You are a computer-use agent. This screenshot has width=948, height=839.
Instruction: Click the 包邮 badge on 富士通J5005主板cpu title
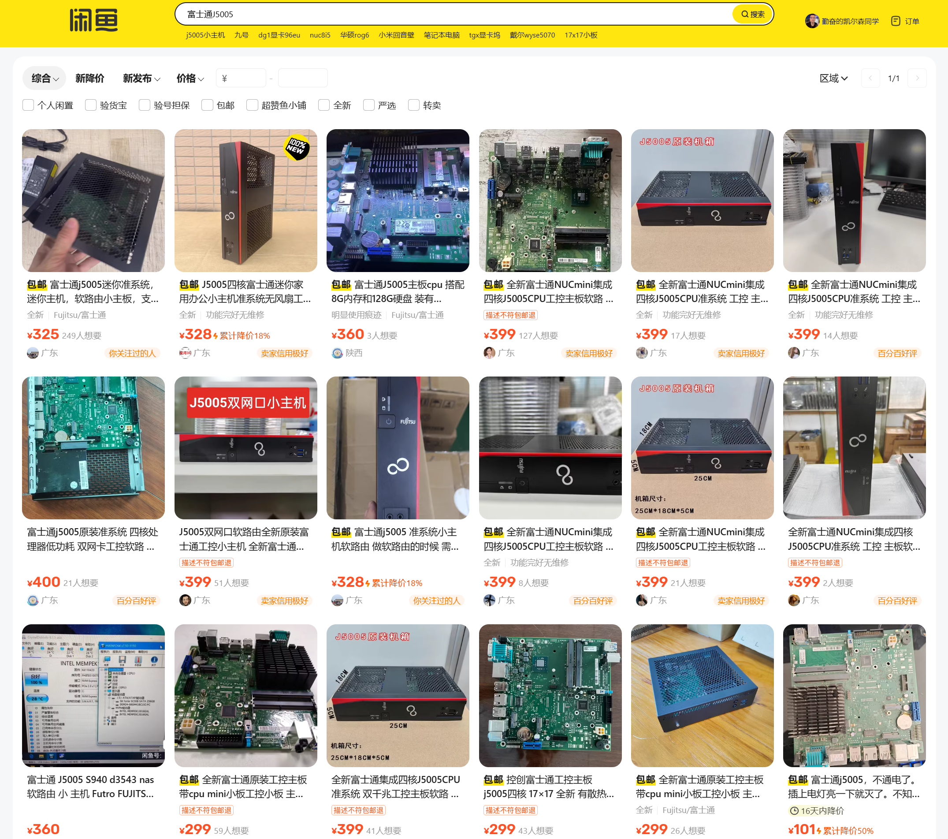pyautogui.click(x=341, y=285)
